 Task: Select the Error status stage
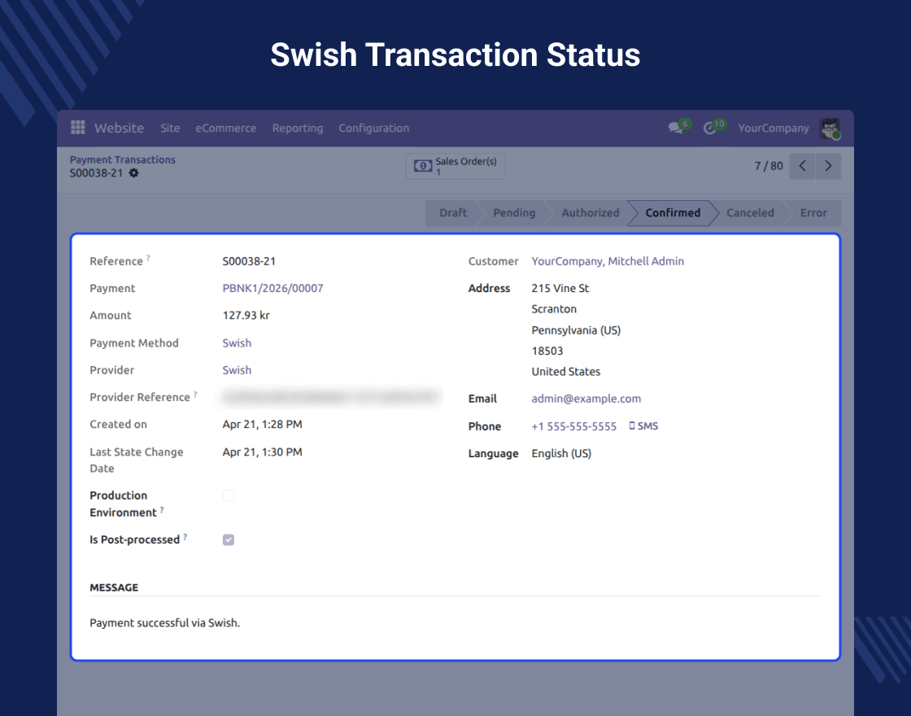813,212
